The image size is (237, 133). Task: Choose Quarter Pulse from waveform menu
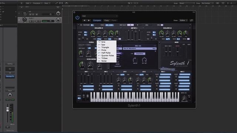pos(107,55)
